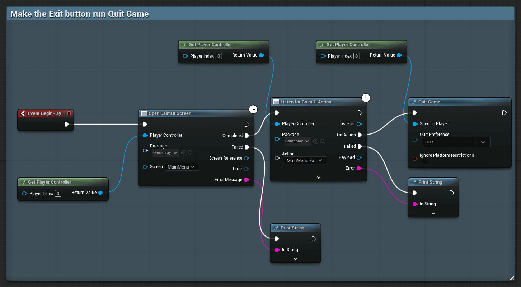Open the Action dropdown showing MainMenu.Exit
This screenshot has width=521, height=287.
click(x=305, y=160)
